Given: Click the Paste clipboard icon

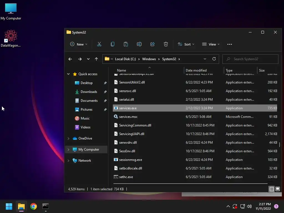Looking at the screenshot, I should (x=126, y=44).
